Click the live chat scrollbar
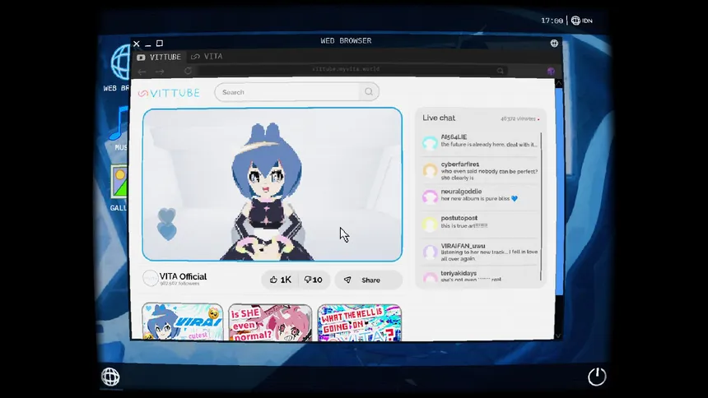The width and height of the screenshot is (708, 398). [541, 206]
